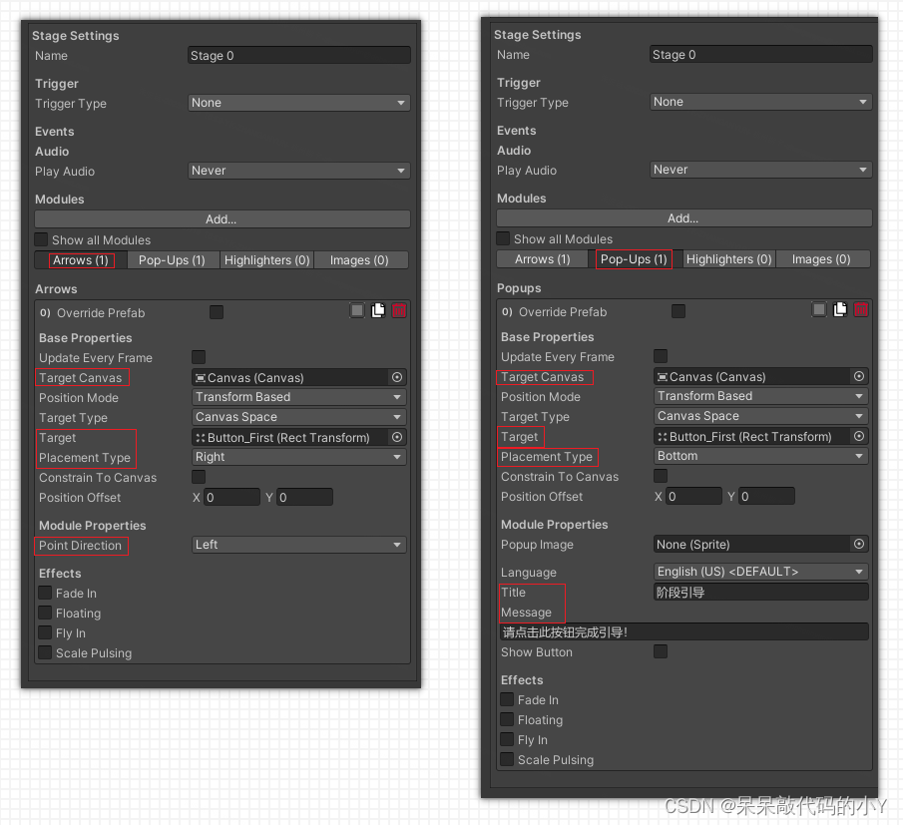
Task: Edit the popup Title field 阶段引导
Action: click(760, 592)
